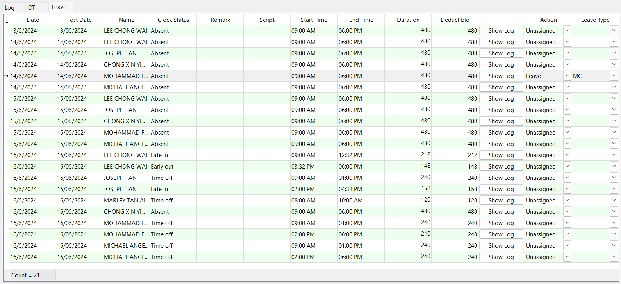Click the Remark cell in MARLEY TAN's row
621x284 pixels.
[220, 201]
